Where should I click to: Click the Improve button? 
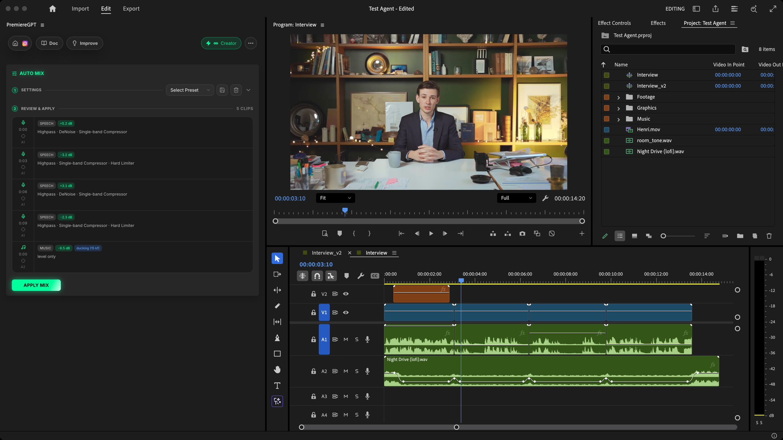pos(85,43)
